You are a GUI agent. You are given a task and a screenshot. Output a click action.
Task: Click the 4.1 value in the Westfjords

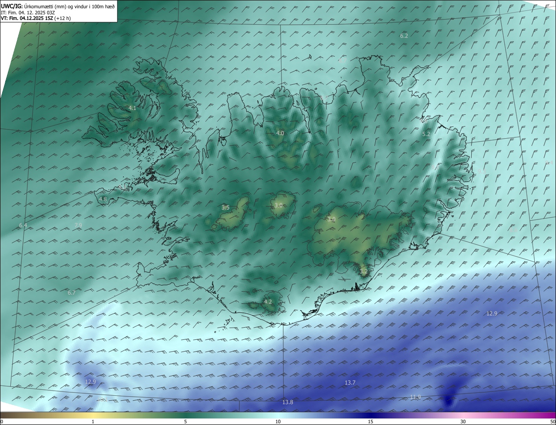(x=132, y=108)
